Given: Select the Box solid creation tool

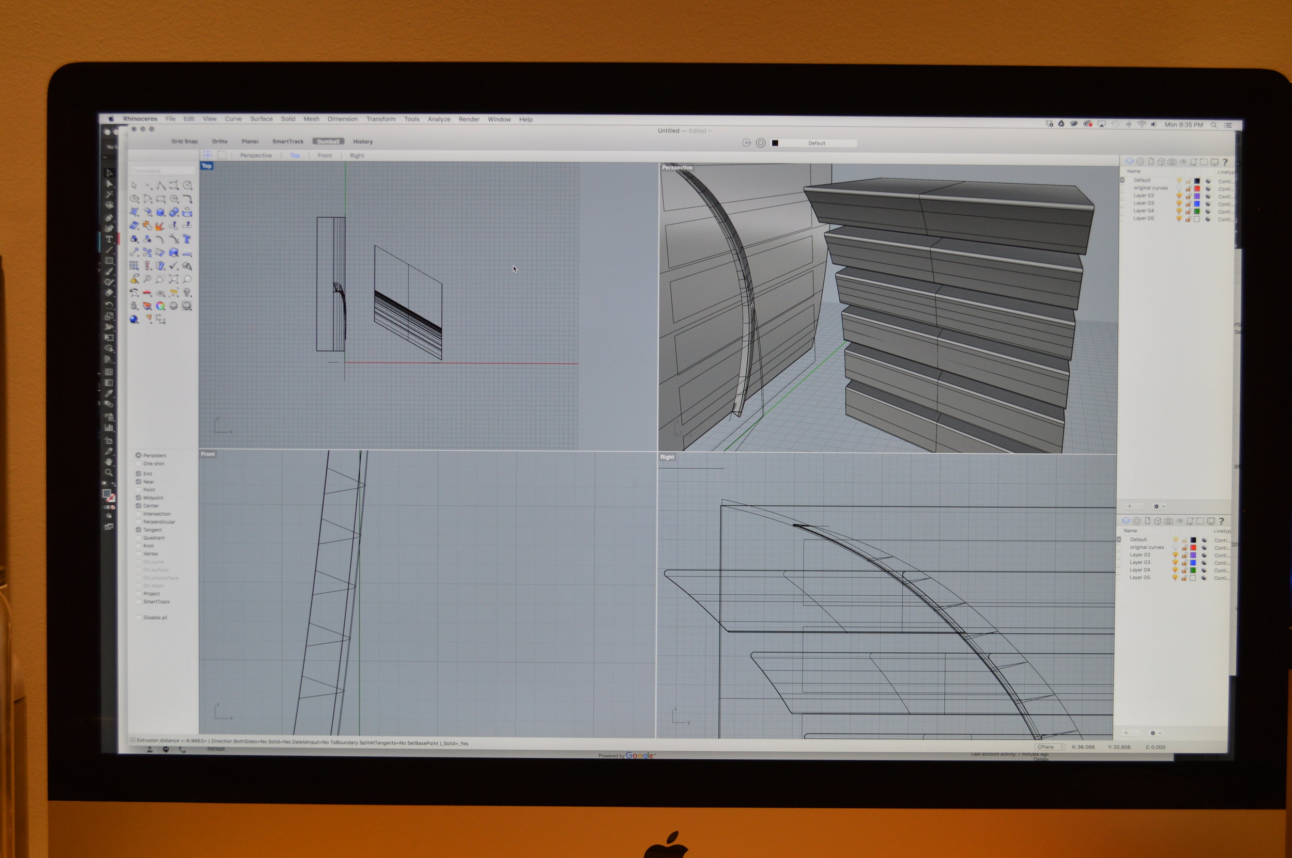Looking at the screenshot, I should click(x=161, y=212).
